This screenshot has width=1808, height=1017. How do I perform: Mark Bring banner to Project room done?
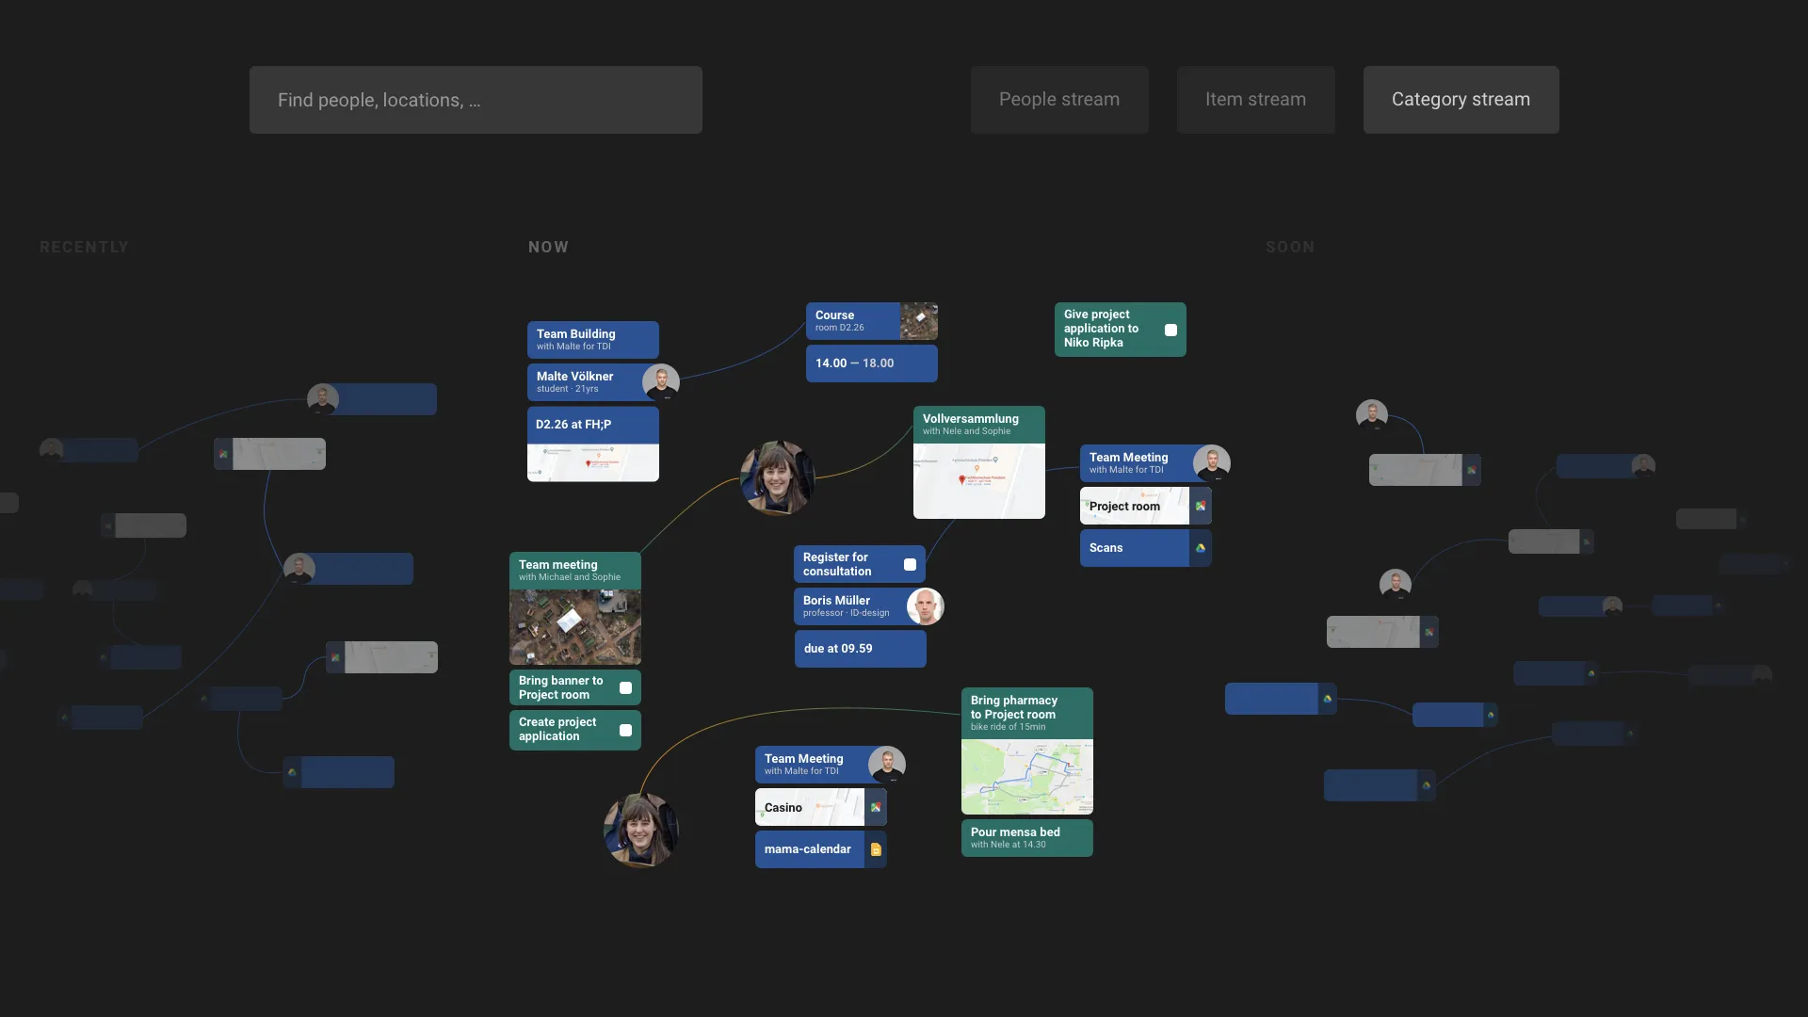click(x=625, y=687)
